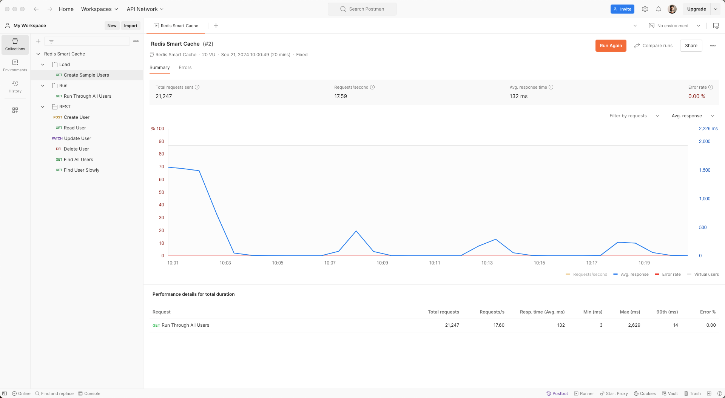Open the Environments sidebar panel
Viewport: 725px width, 398px height.
(x=15, y=66)
